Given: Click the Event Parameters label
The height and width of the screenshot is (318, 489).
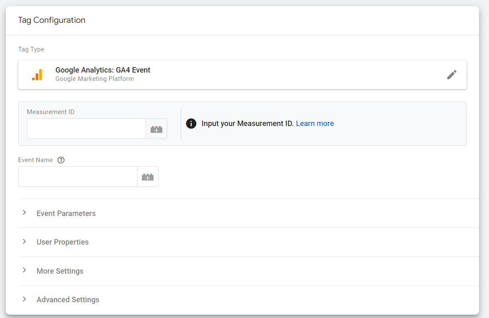Looking at the screenshot, I should pos(66,214).
